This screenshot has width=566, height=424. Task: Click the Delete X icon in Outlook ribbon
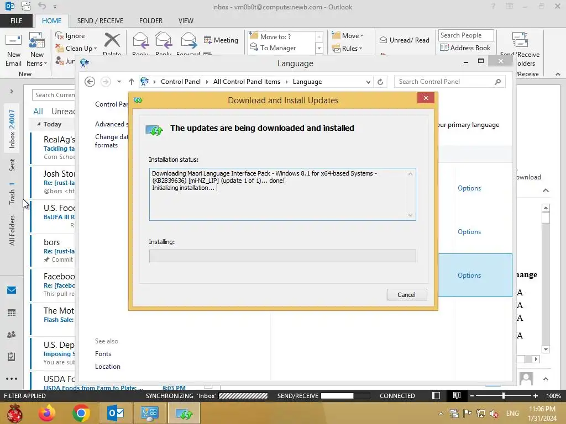click(x=112, y=40)
